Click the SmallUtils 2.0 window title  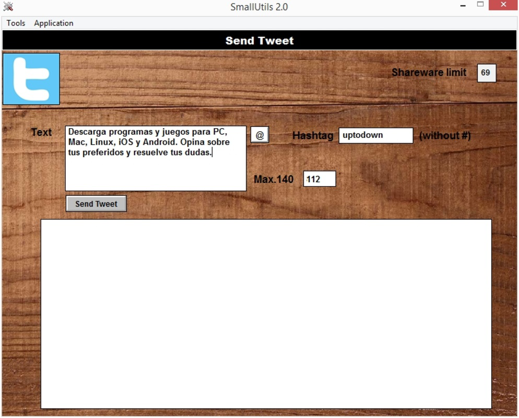pos(259,7)
